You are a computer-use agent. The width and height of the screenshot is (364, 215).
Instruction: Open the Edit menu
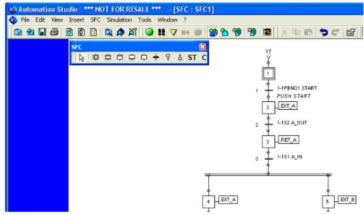tap(40, 20)
